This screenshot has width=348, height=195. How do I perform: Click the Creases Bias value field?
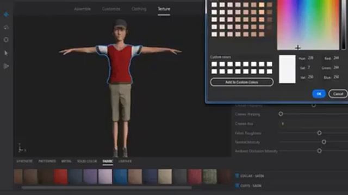[313, 123]
